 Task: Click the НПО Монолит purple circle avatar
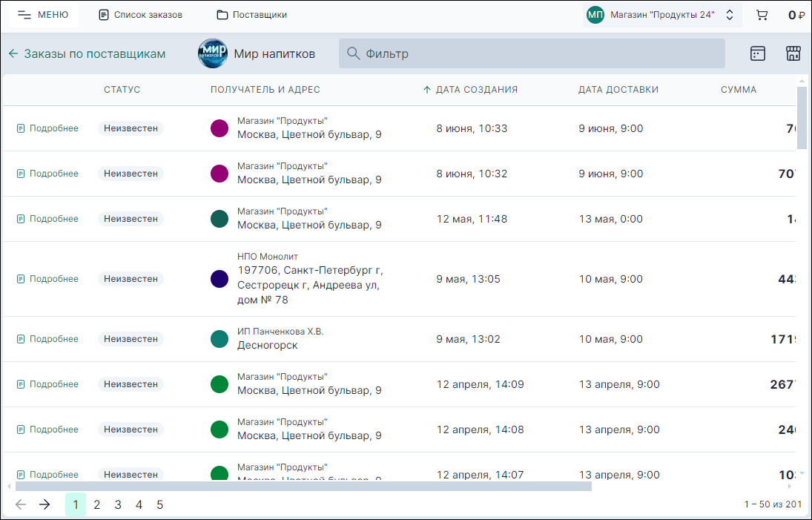[219, 279]
